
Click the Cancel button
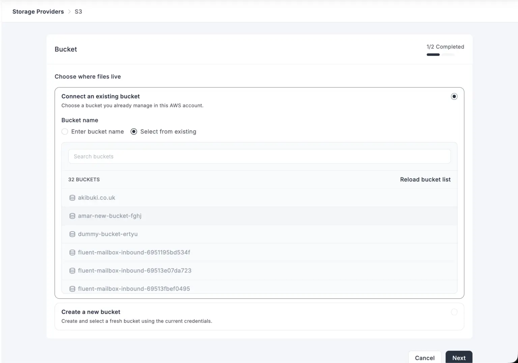tap(425, 358)
